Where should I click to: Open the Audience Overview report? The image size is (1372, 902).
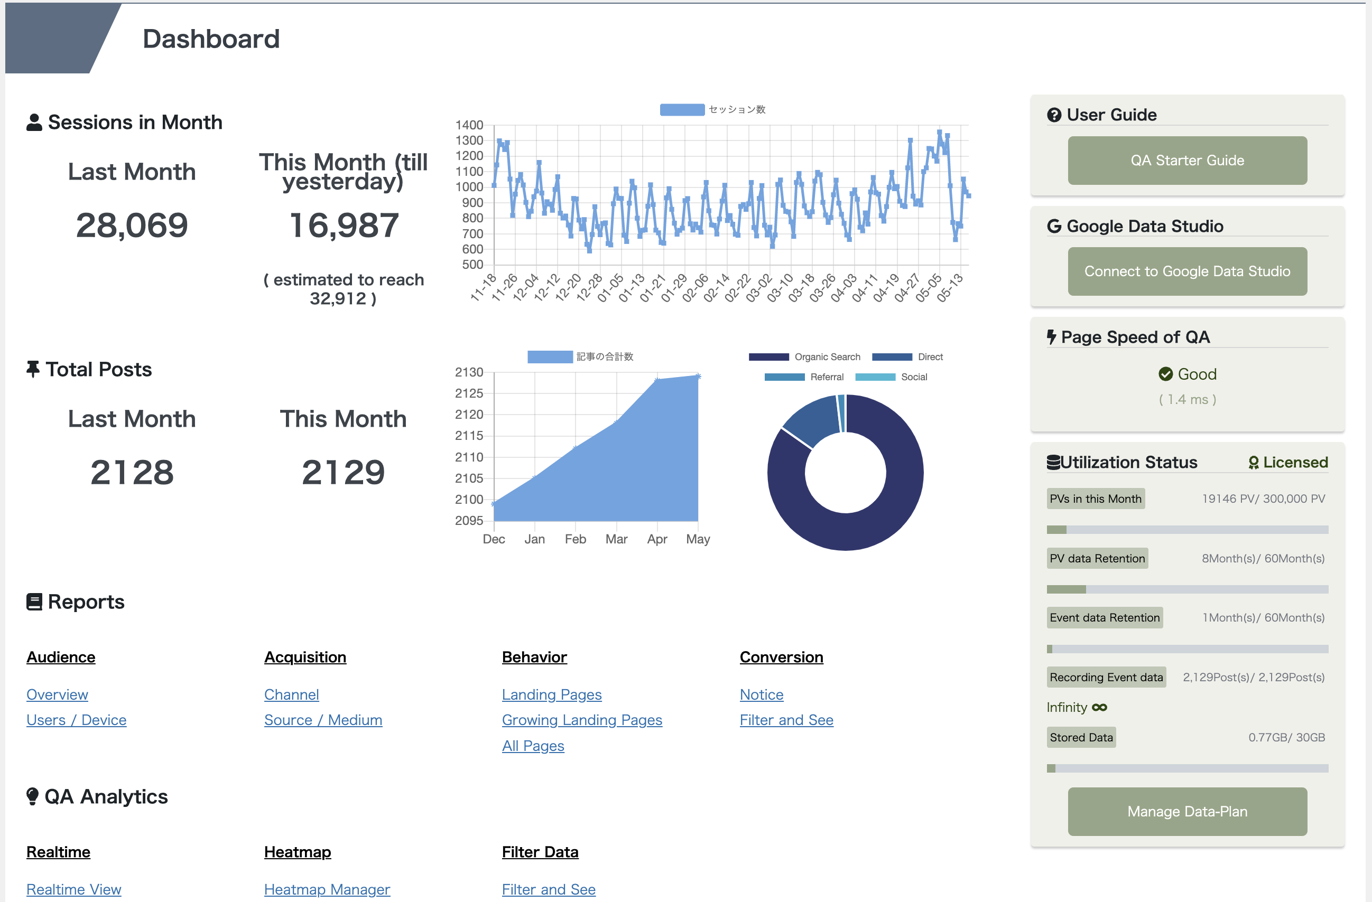tap(57, 694)
